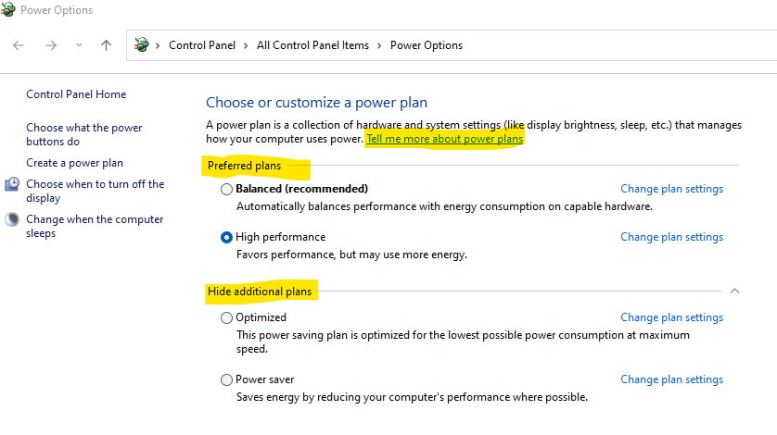Click the Forward navigation arrow

(51, 45)
